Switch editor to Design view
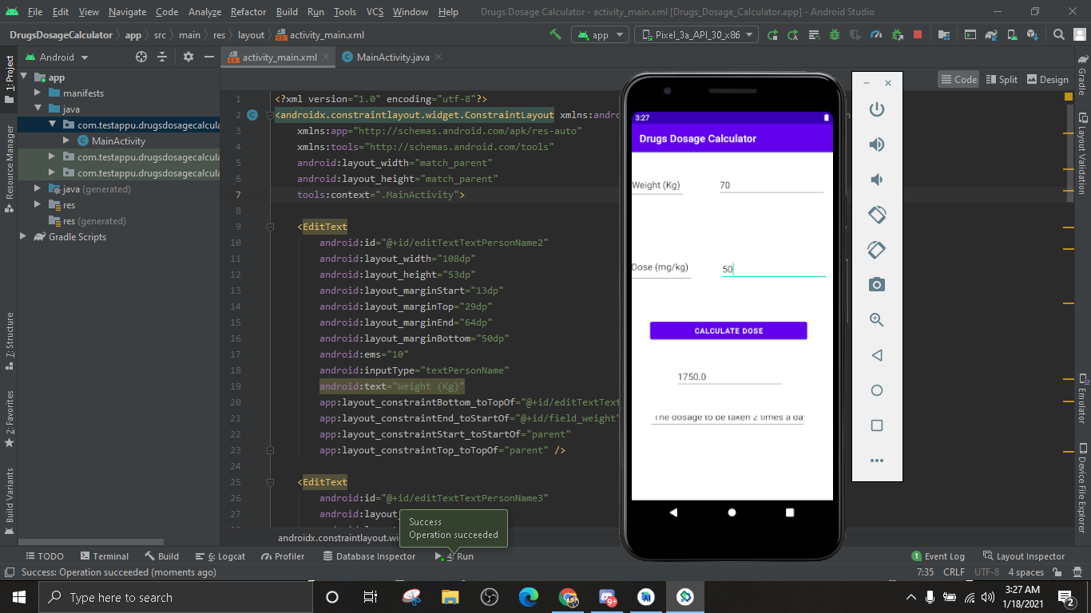 1048,79
